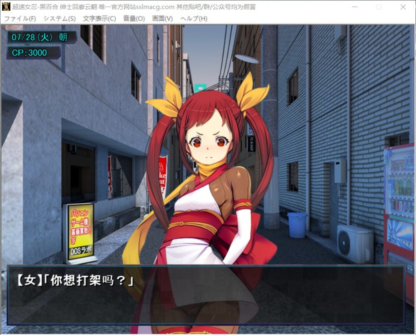Open the ヘルプ(H) help menu
This screenshot has width=416, height=335.
194,19
